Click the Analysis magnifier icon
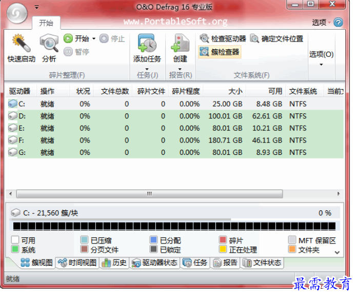Image resolution: width=356 pixels, height=300 pixels. [49, 43]
